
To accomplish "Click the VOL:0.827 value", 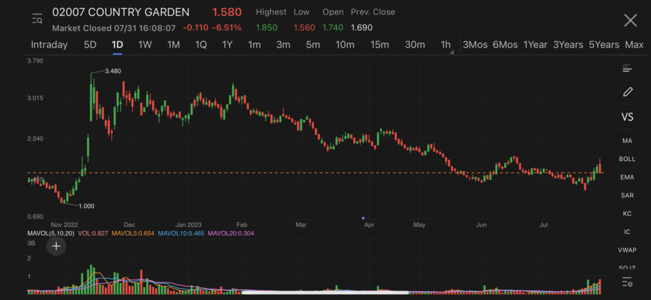I will [x=92, y=233].
